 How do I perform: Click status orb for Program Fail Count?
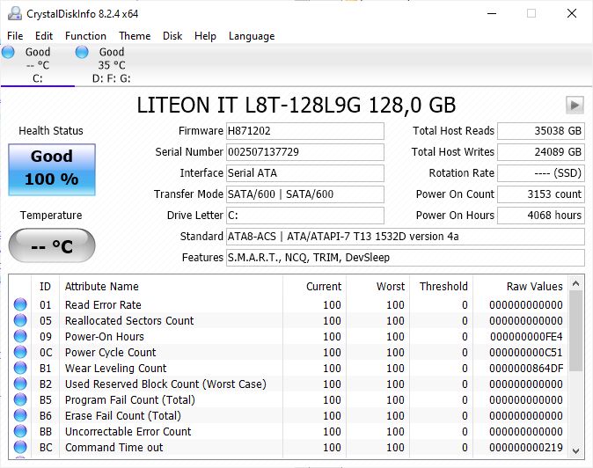(x=20, y=399)
